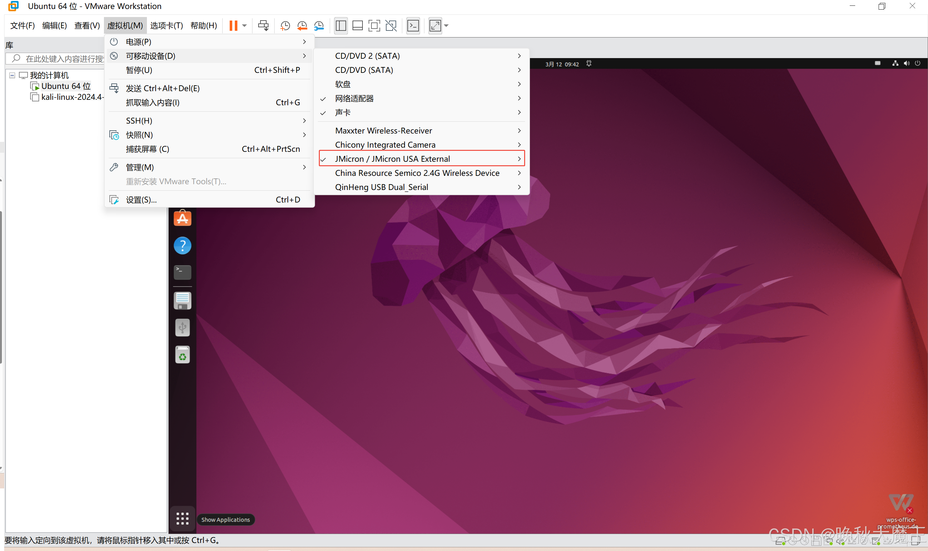Image resolution: width=928 pixels, height=551 pixels.
Task: Open the console view terminal icon
Action: click(413, 26)
